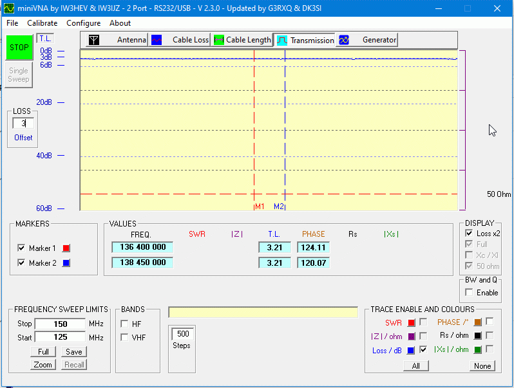Open the File menu
The width and height of the screenshot is (514, 388).
[12, 23]
